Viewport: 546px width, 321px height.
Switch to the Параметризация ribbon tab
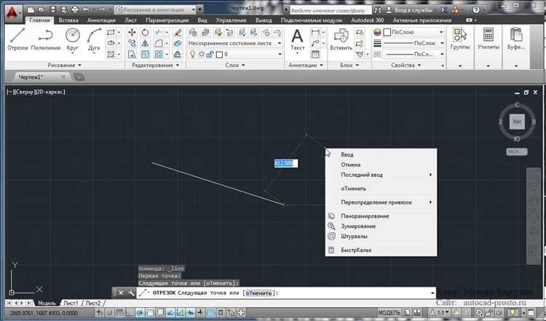click(167, 20)
